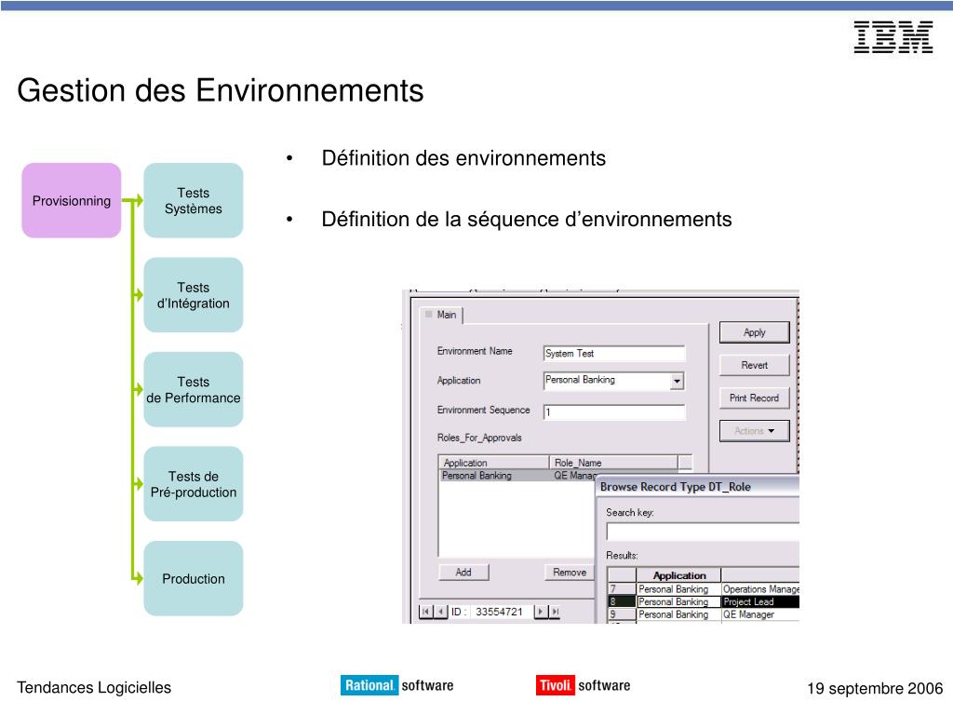Image resolution: width=953 pixels, height=715 pixels.
Task: Click the Provisionning box
Action: pyautogui.click(x=71, y=201)
